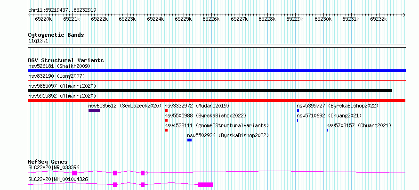
Task: Click nsv5399727 (ByrskaBishop2022) label
Action: pyautogui.click(x=338, y=106)
